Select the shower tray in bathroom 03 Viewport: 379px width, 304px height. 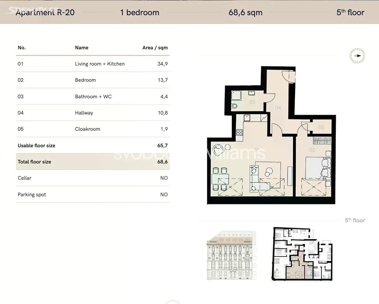pos(236,95)
